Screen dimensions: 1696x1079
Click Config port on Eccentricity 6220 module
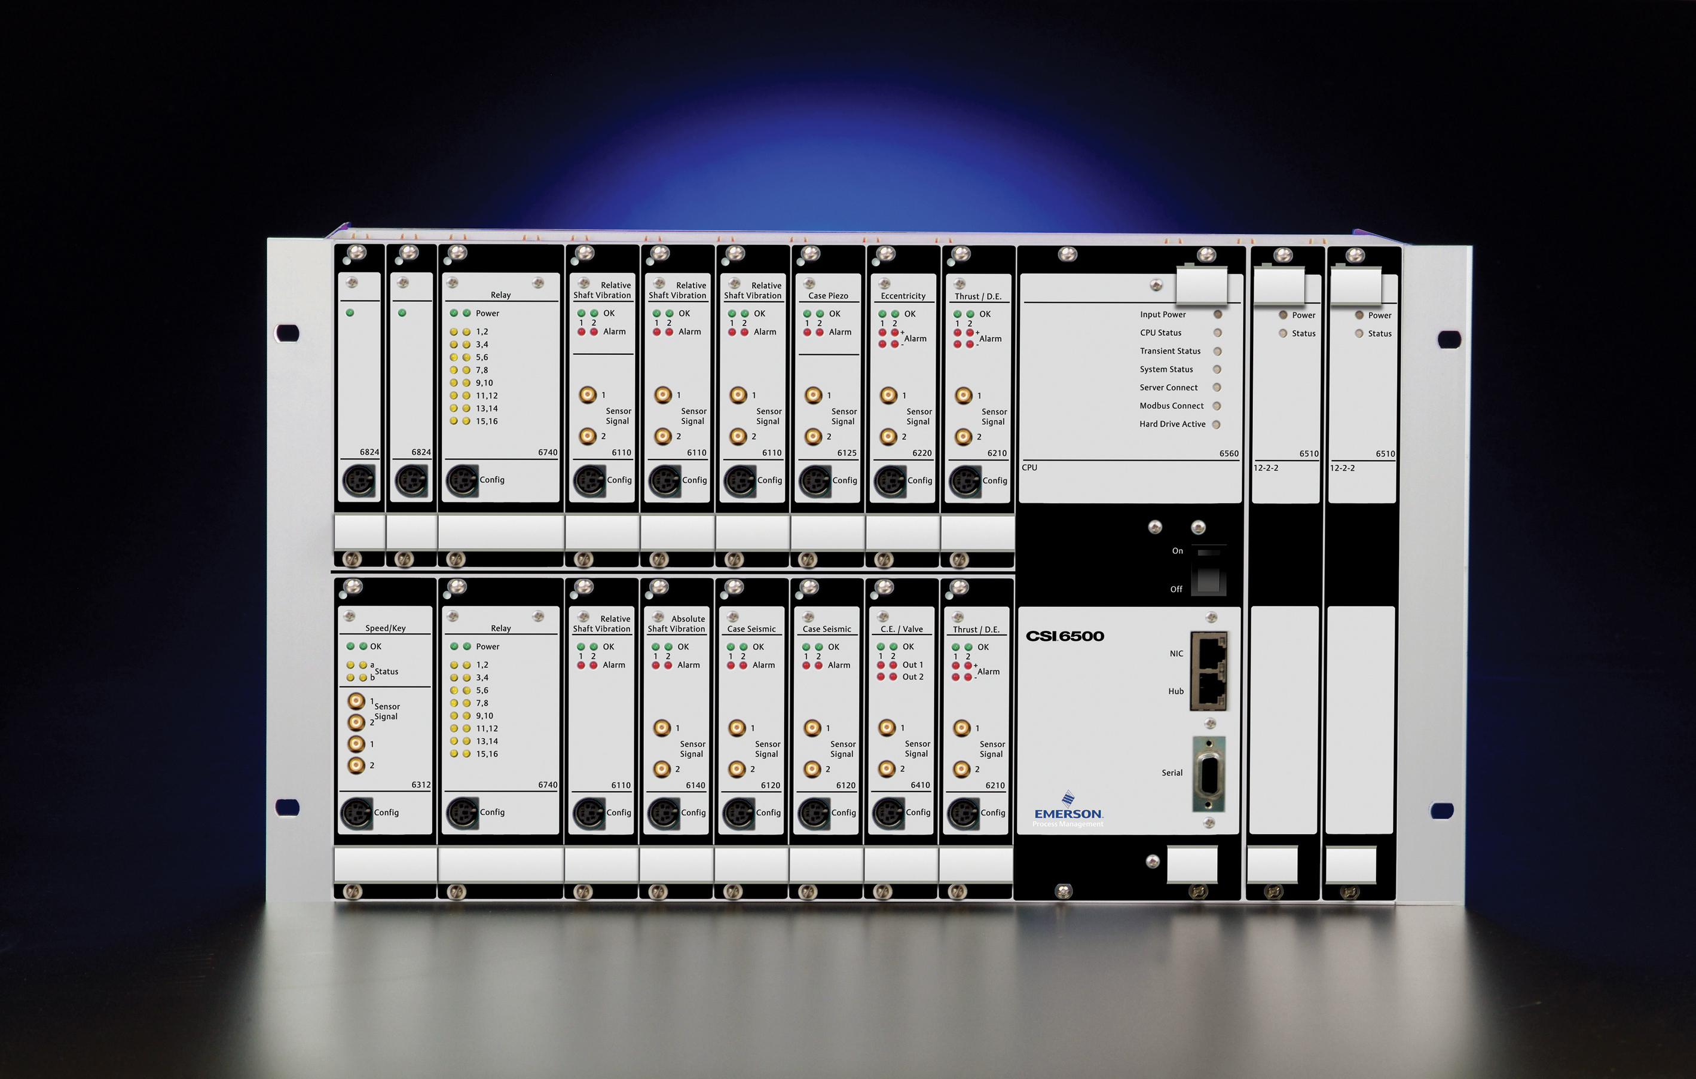(x=890, y=482)
